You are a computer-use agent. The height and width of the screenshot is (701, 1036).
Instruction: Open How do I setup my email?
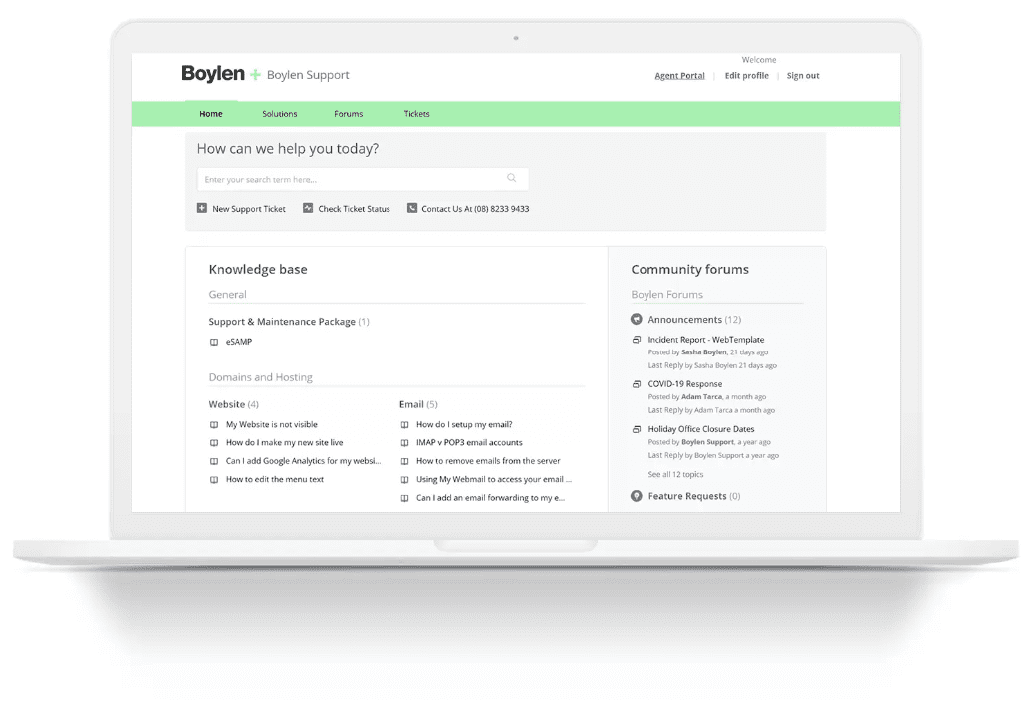pos(464,425)
